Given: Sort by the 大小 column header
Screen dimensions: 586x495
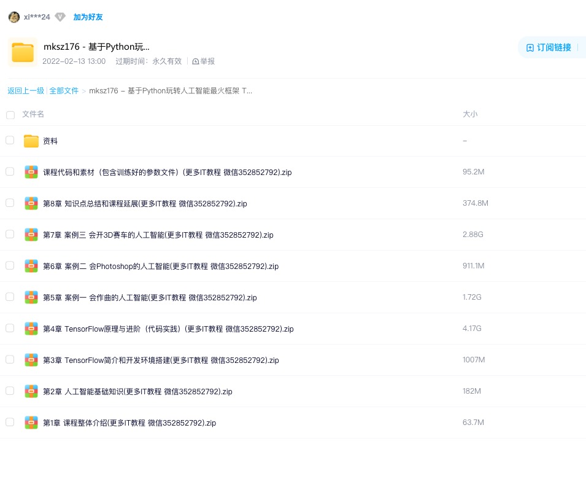Looking at the screenshot, I should 469,114.
